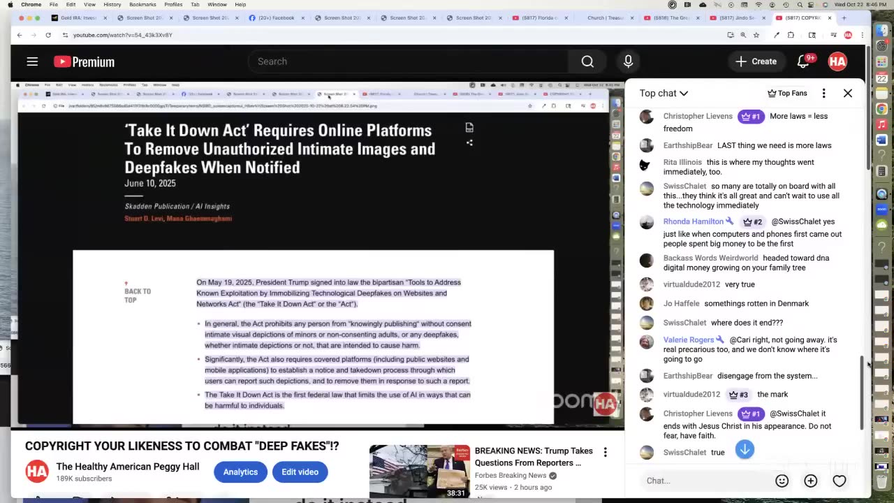Click the Healthy American channel avatar
This screenshot has width=894, height=503.
point(37,472)
